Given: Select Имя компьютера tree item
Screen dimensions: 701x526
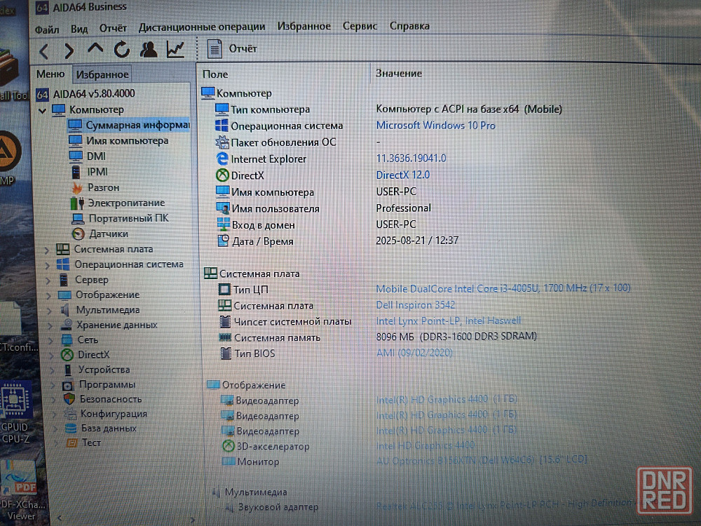Looking at the screenshot, I should (119, 141).
